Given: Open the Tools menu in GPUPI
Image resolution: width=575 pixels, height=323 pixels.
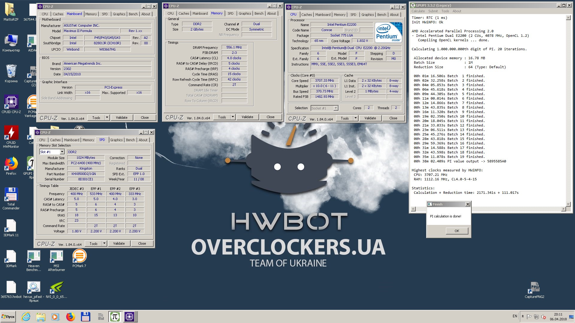Looking at the screenshot, I should [x=445, y=11].
